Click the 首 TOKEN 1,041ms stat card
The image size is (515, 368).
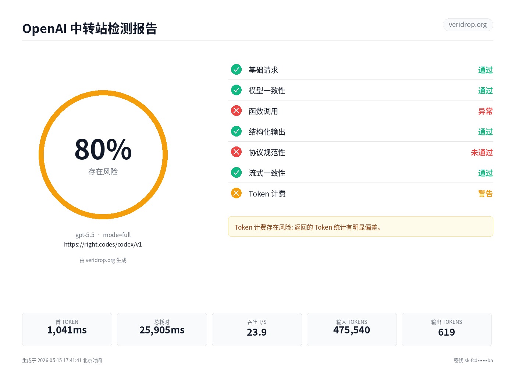pos(67,329)
